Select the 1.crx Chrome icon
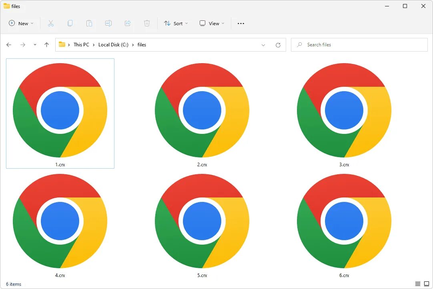This screenshot has height=289, width=433. tap(60, 110)
